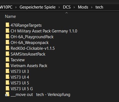Click the shortcut icon of move out tech Verknüpfung

pyautogui.click(x=7, y=94)
